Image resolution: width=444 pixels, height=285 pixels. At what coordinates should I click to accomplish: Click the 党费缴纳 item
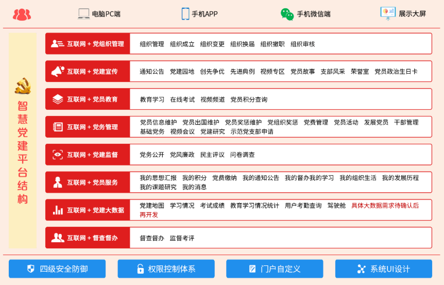(225, 178)
